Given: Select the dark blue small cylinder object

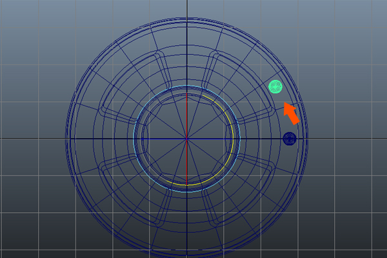Looking at the screenshot, I should pyautogui.click(x=290, y=139).
